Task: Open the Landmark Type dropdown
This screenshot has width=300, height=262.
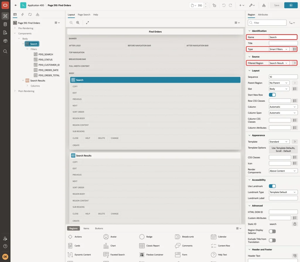Action: click(x=283, y=192)
